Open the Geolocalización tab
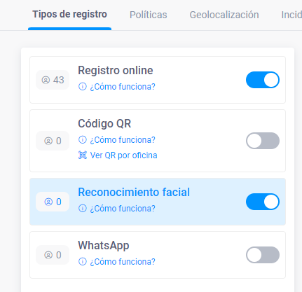 coord(224,15)
